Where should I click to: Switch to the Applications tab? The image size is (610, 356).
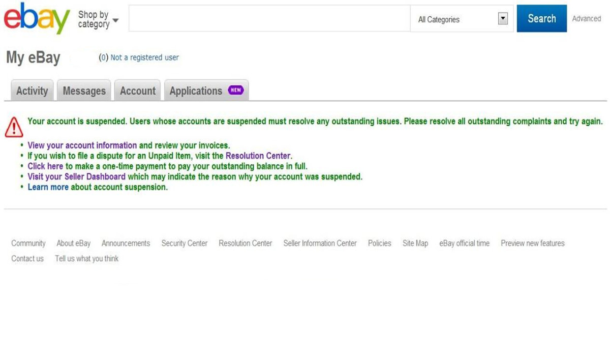coord(206,91)
